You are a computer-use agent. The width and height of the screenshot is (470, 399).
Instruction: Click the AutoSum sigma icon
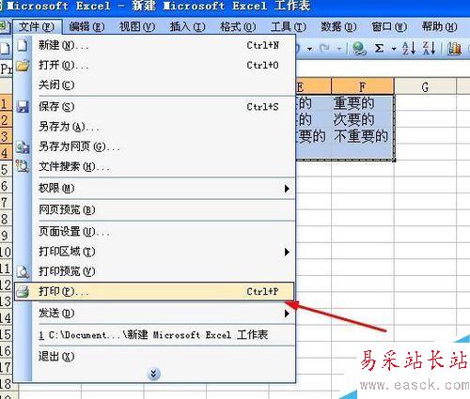pyautogui.click(x=379, y=49)
